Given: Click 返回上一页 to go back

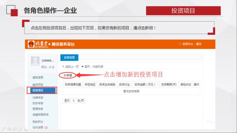Looking at the screenshot, I should tap(72, 67).
